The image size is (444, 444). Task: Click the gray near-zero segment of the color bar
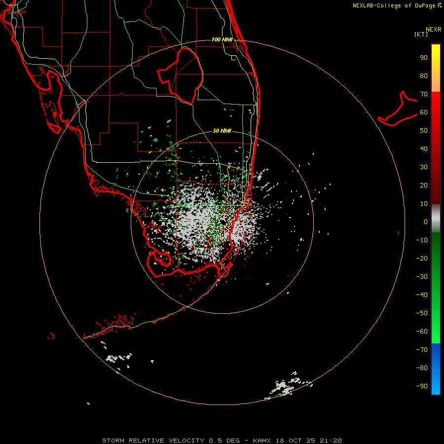click(436, 219)
